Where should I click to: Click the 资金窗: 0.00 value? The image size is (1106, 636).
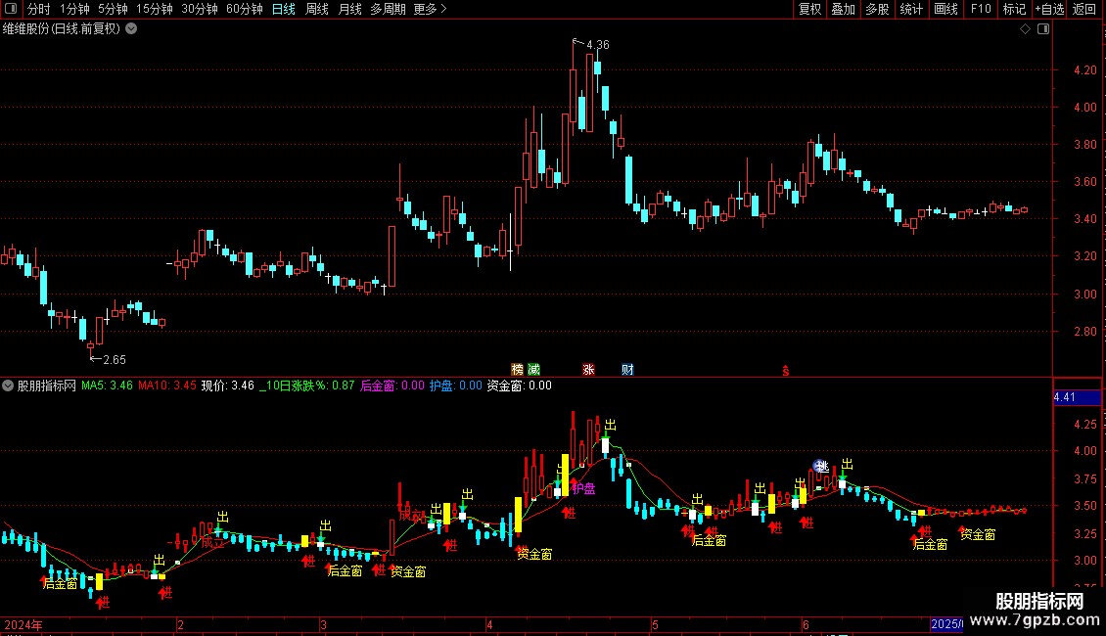pos(519,386)
